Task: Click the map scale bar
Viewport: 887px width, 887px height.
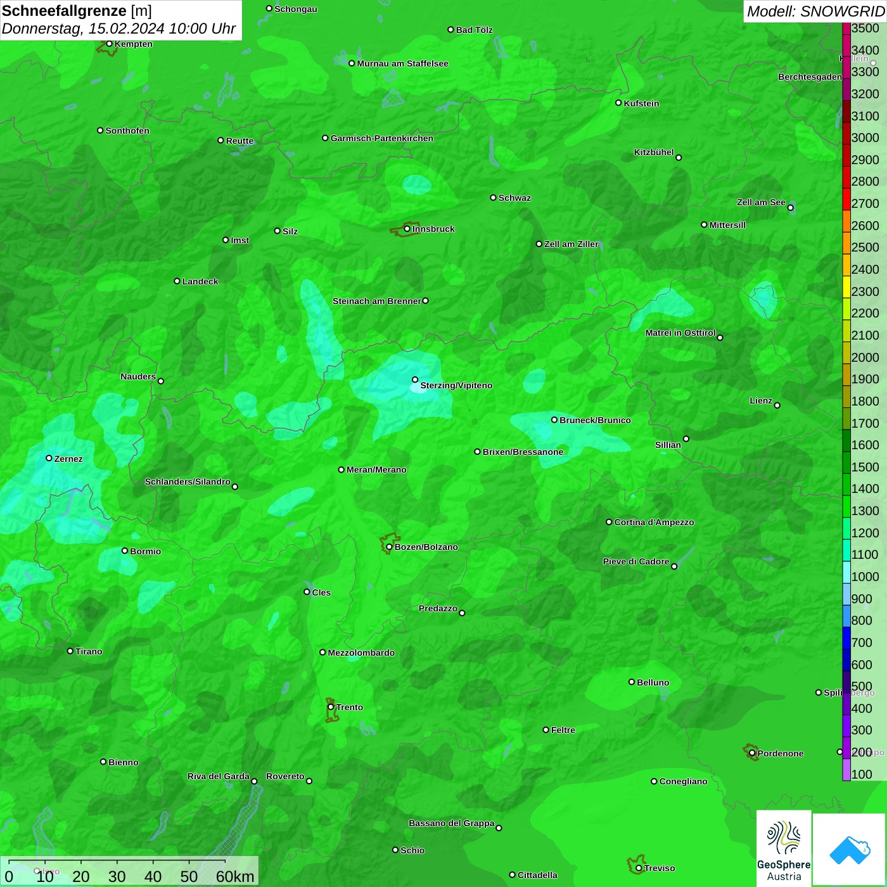Action: pos(129,871)
